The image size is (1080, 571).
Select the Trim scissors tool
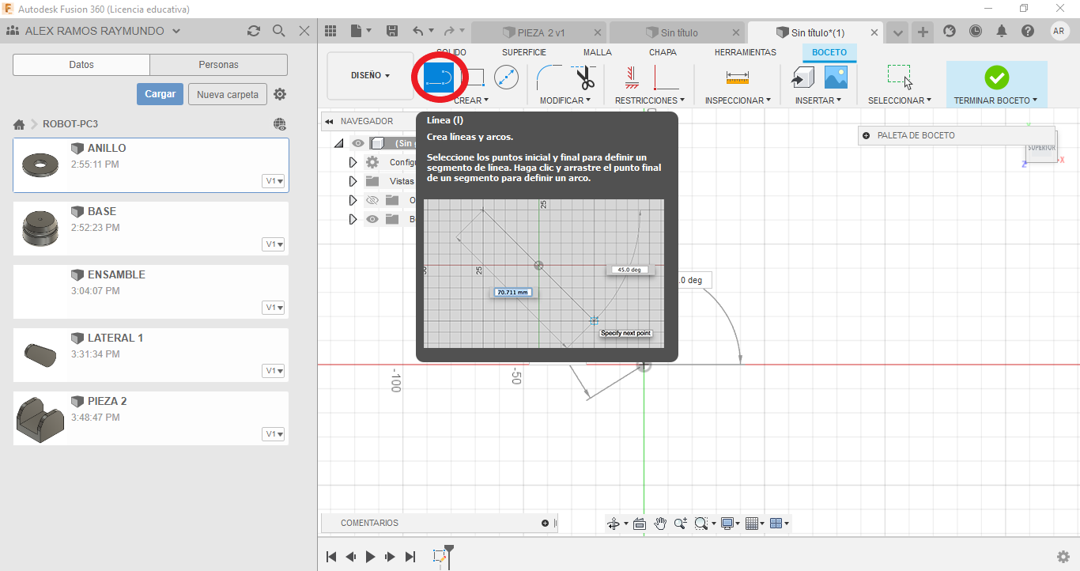[584, 78]
